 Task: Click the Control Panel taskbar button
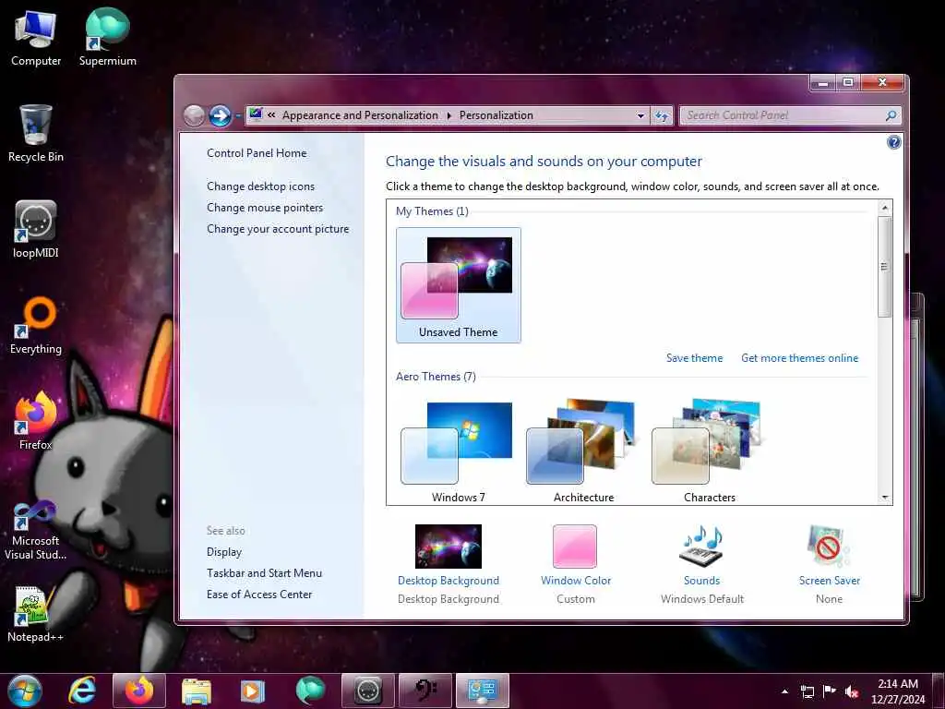pos(482,691)
